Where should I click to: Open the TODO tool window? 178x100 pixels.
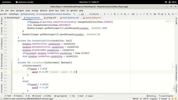[8, 96]
